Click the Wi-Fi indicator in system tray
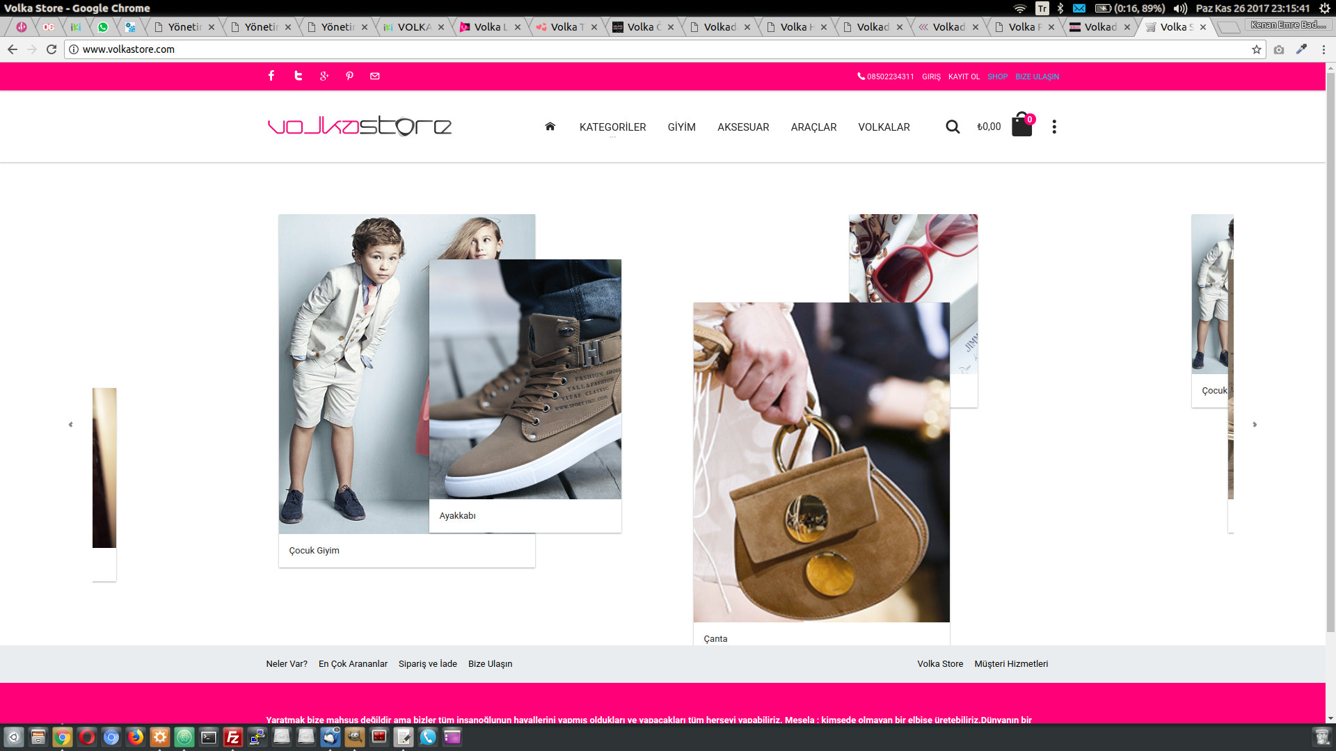1336x751 pixels. pyautogui.click(x=1019, y=8)
